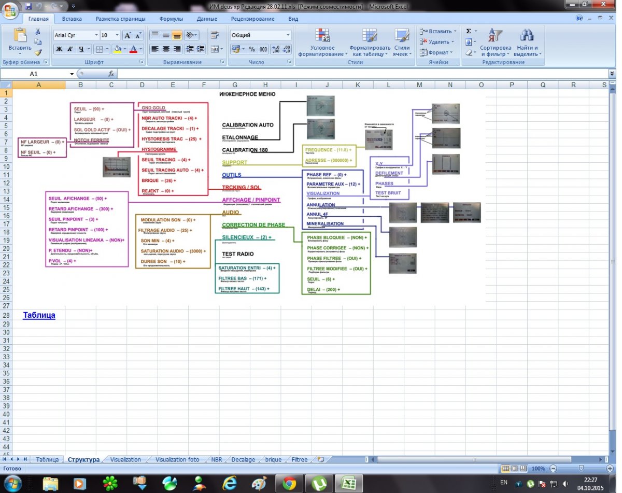Click the percent style icon
The width and height of the screenshot is (622, 493).
[252, 49]
